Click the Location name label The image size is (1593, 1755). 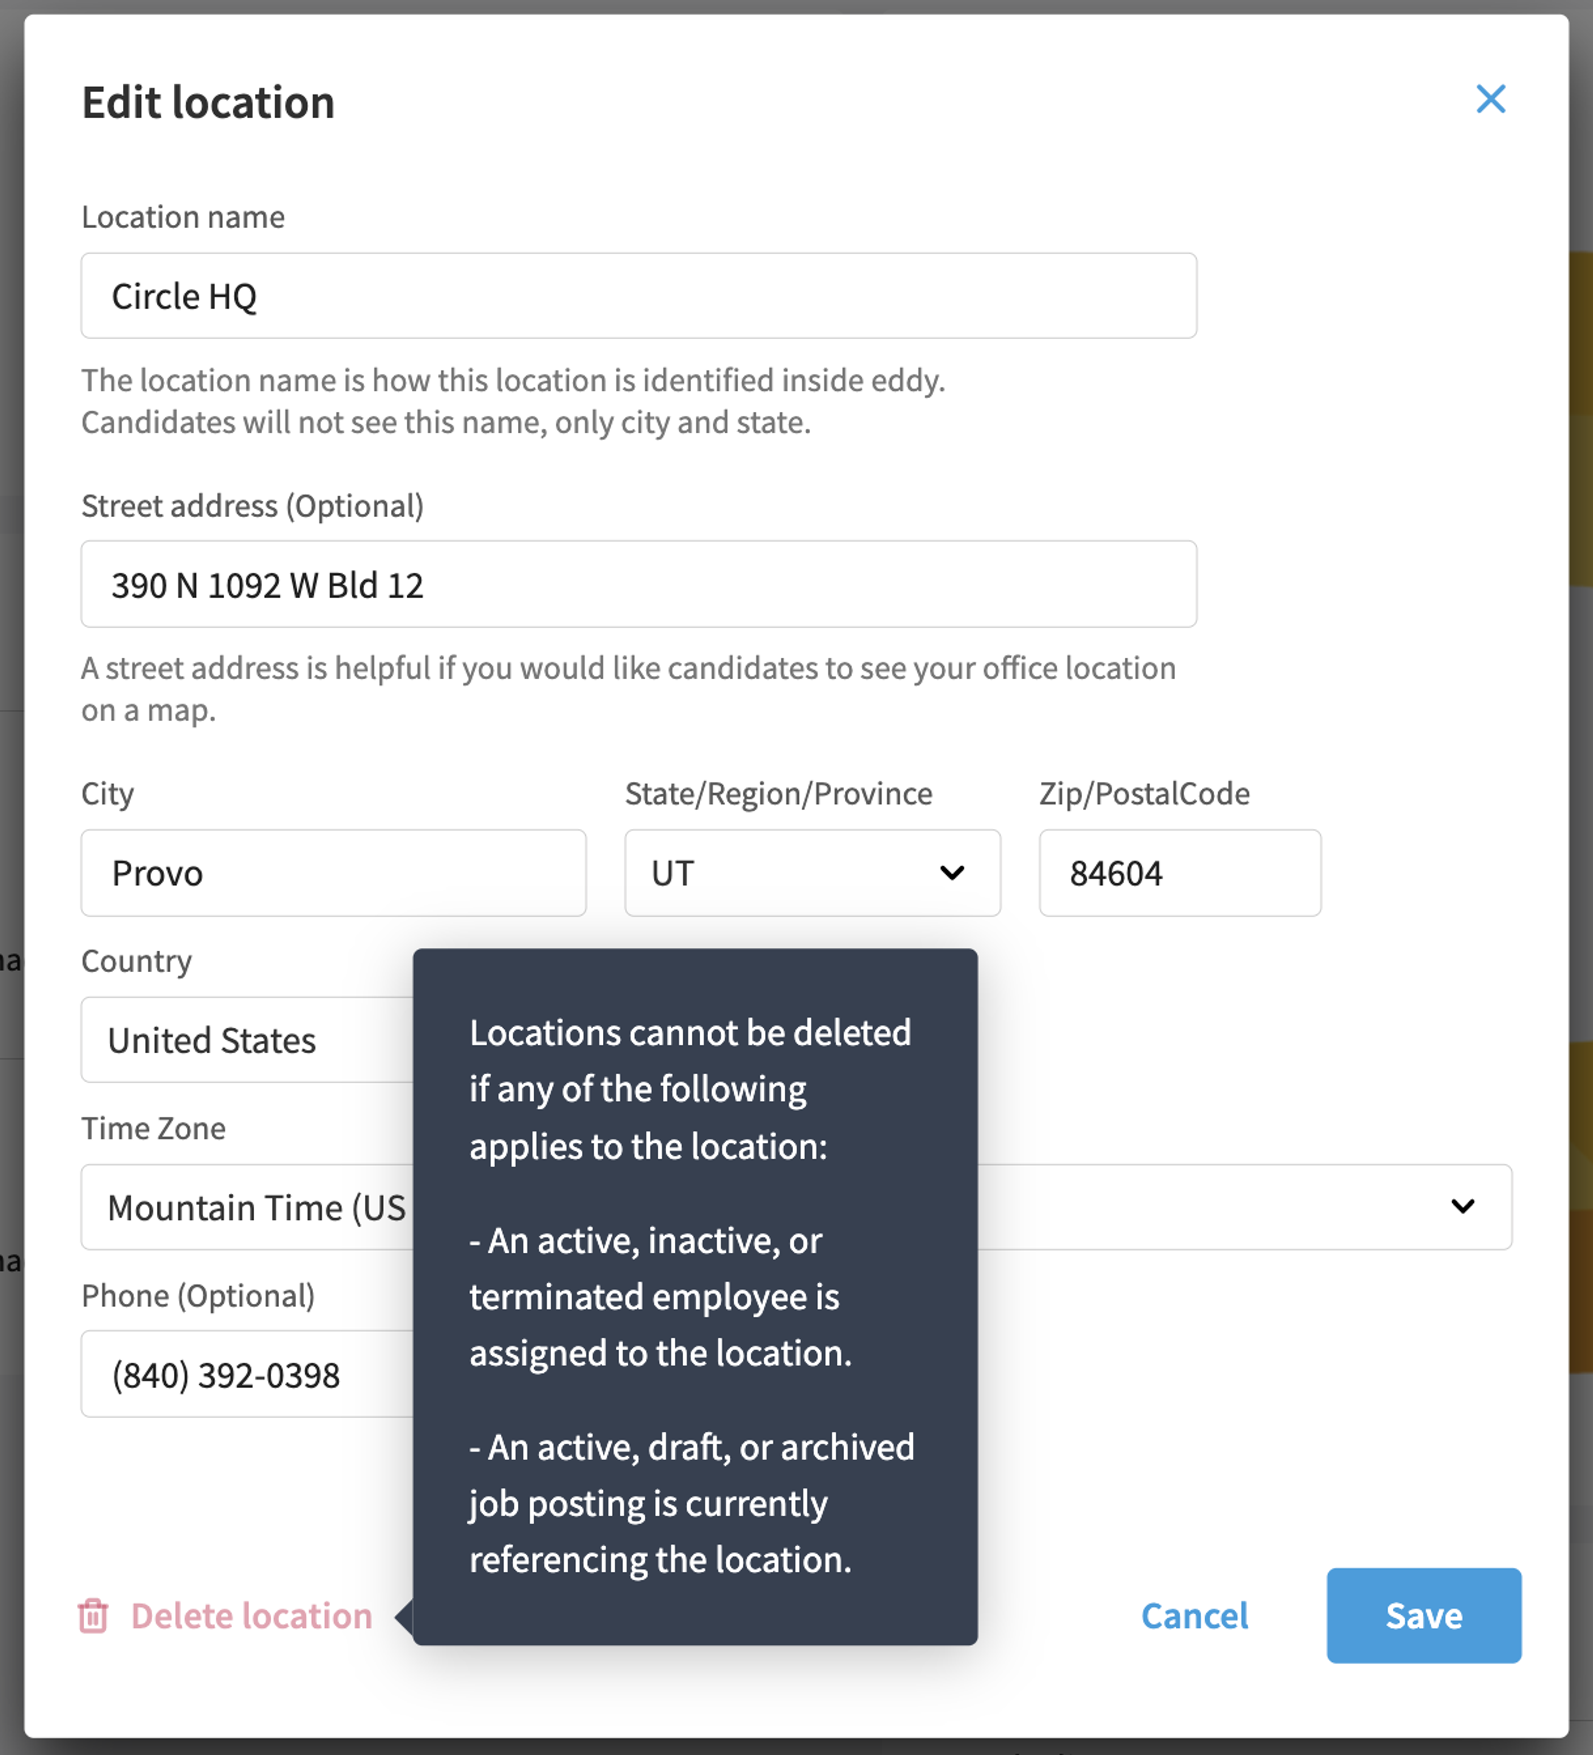coord(183,217)
